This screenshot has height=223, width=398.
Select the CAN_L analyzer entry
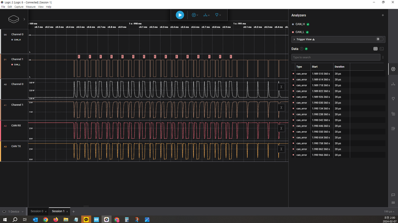coord(300,32)
